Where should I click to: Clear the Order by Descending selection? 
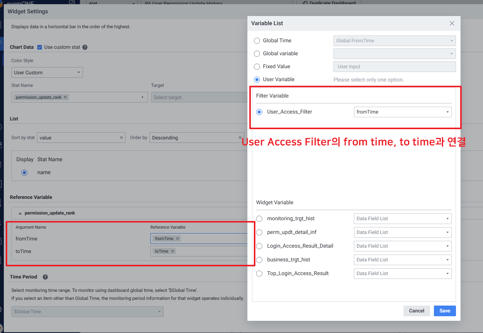click(240, 138)
